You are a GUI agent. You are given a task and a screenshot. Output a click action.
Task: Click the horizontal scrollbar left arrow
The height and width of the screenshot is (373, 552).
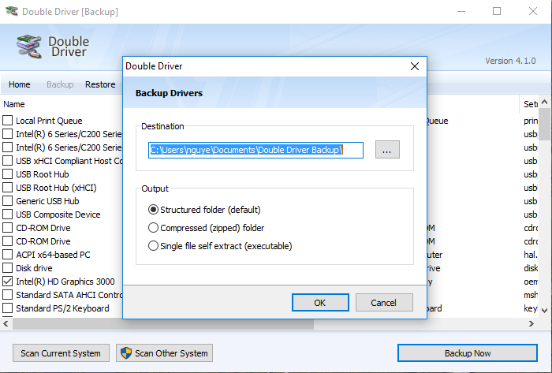pyautogui.click(x=6, y=323)
